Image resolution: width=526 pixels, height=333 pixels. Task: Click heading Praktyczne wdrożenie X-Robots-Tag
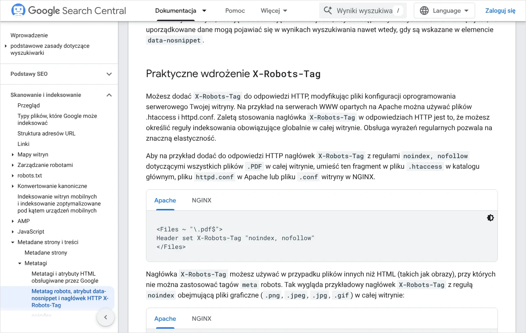(233, 74)
